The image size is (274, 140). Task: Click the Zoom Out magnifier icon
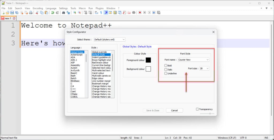pyautogui.click(x=79, y=13)
